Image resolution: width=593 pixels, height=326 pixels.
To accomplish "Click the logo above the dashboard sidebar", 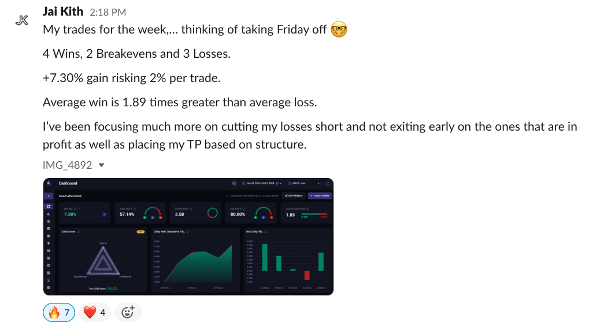I will point(49,184).
